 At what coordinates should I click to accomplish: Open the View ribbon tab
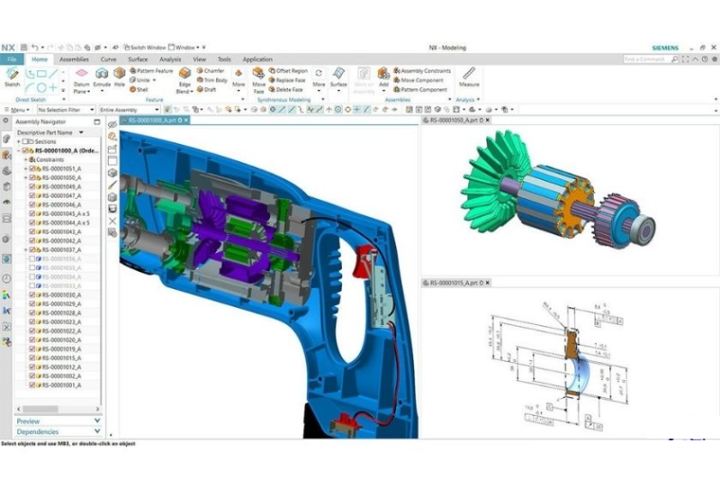click(199, 59)
